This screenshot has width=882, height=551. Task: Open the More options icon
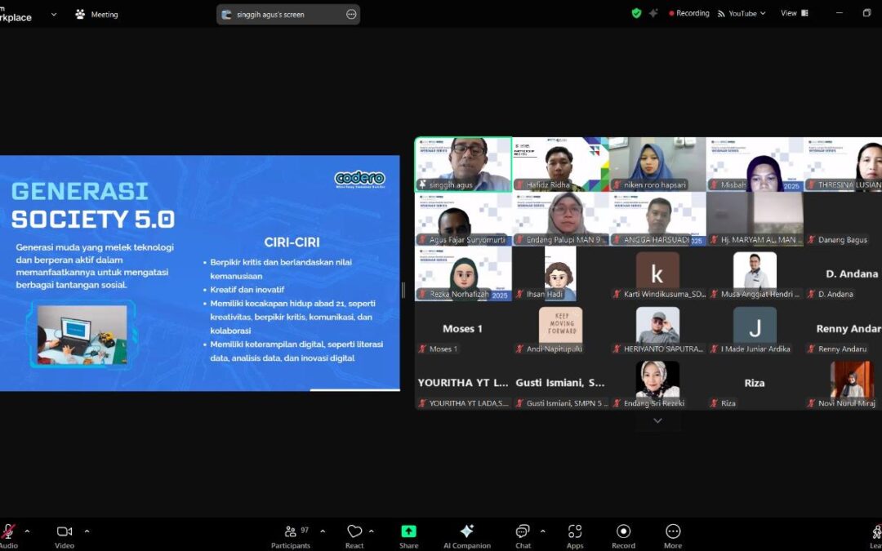(673, 531)
